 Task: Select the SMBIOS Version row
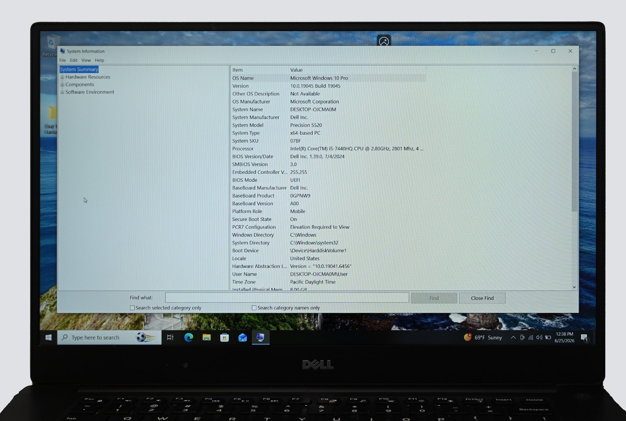pyautogui.click(x=328, y=164)
